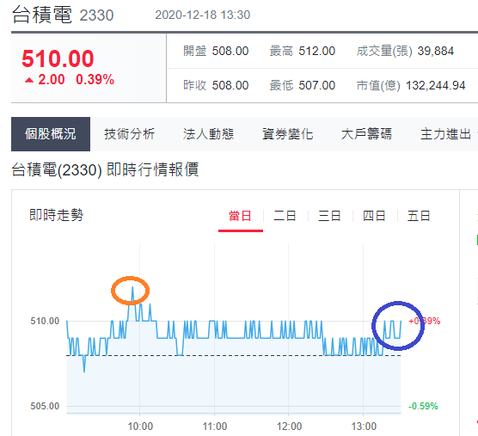478x436 pixels.
Task: Click the 11:00 time axis label
Action: (x=215, y=427)
